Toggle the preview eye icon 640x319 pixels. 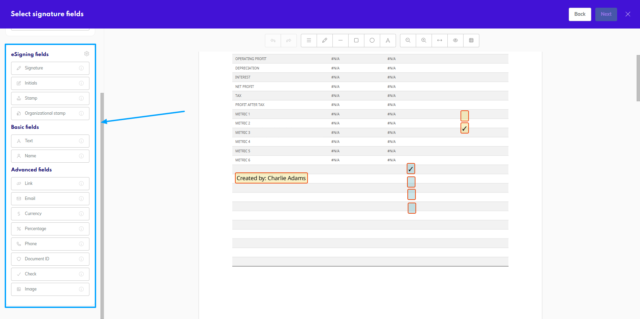[455, 40]
